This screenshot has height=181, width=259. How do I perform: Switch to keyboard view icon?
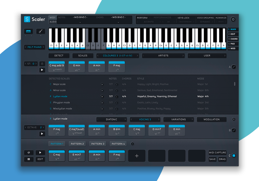(28, 31)
